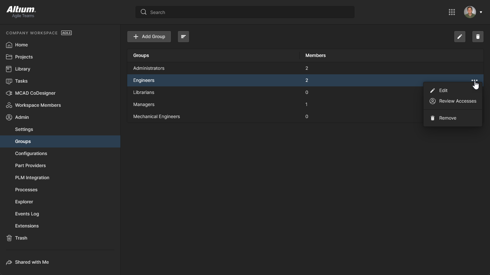The height and width of the screenshot is (275, 490).
Task: Open Workspace Members section
Action: coord(38,105)
